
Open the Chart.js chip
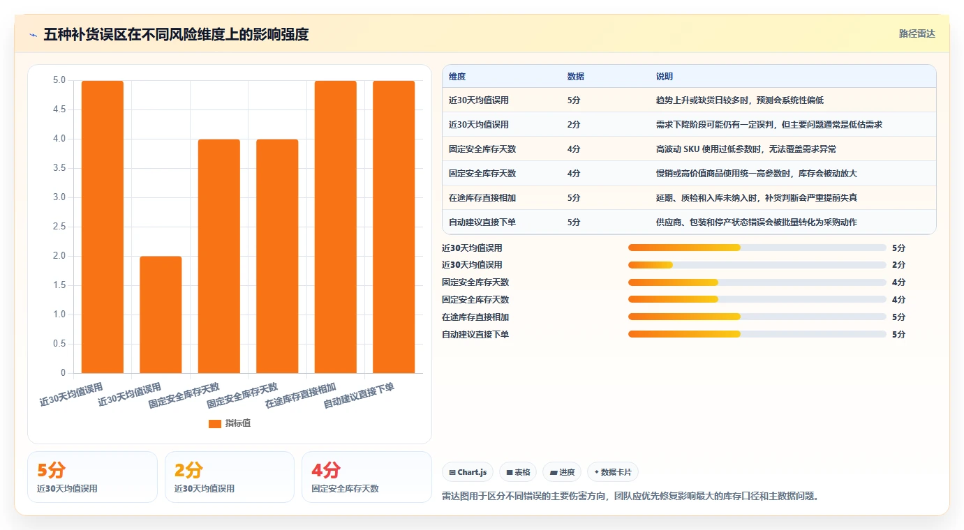click(468, 472)
